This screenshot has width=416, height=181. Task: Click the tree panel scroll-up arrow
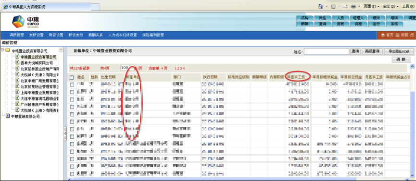pos(61,50)
